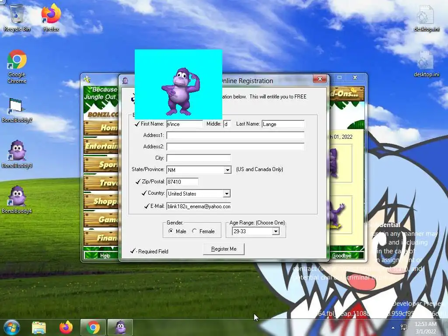448x336 pixels.
Task: Select the BonziBuddy2 desktop shortcut
Action: (x=17, y=110)
